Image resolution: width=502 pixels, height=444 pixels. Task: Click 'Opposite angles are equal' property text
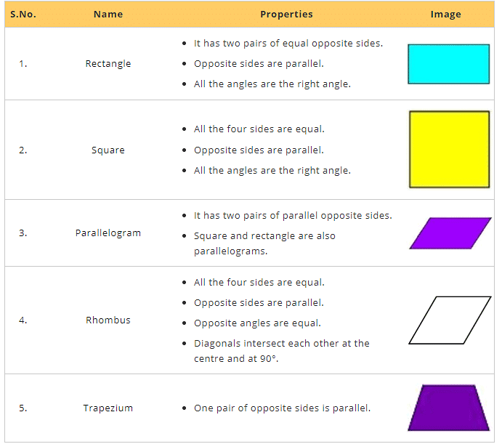click(257, 323)
